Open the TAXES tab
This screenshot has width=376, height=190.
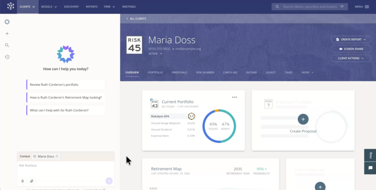(x=289, y=72)
